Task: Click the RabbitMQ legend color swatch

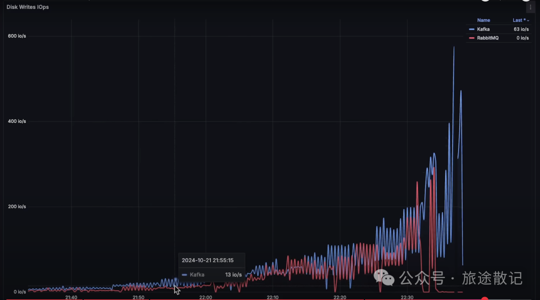Action: (x=472, y=38)
